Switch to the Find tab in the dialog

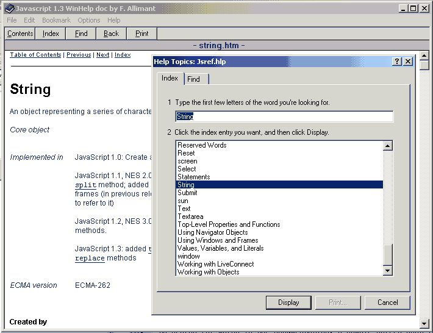click(x=194, y=79)
